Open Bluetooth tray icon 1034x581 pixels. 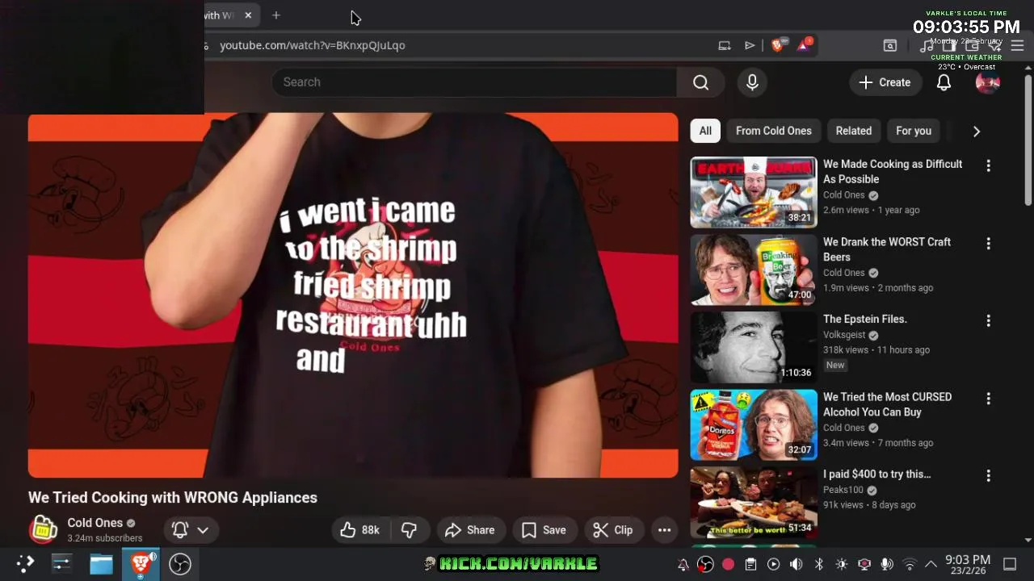coord(818,564)
